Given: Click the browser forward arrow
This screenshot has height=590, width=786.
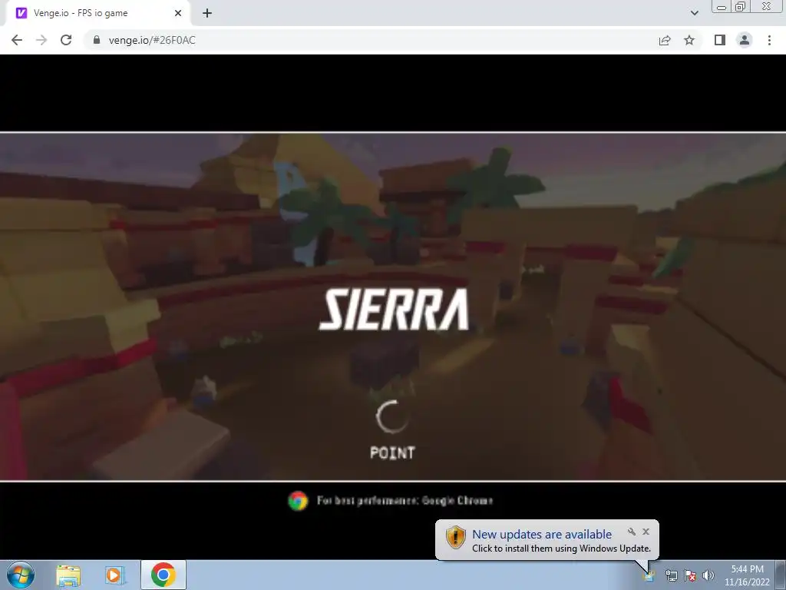Looking at the screenshot, I should click(41, 40).
